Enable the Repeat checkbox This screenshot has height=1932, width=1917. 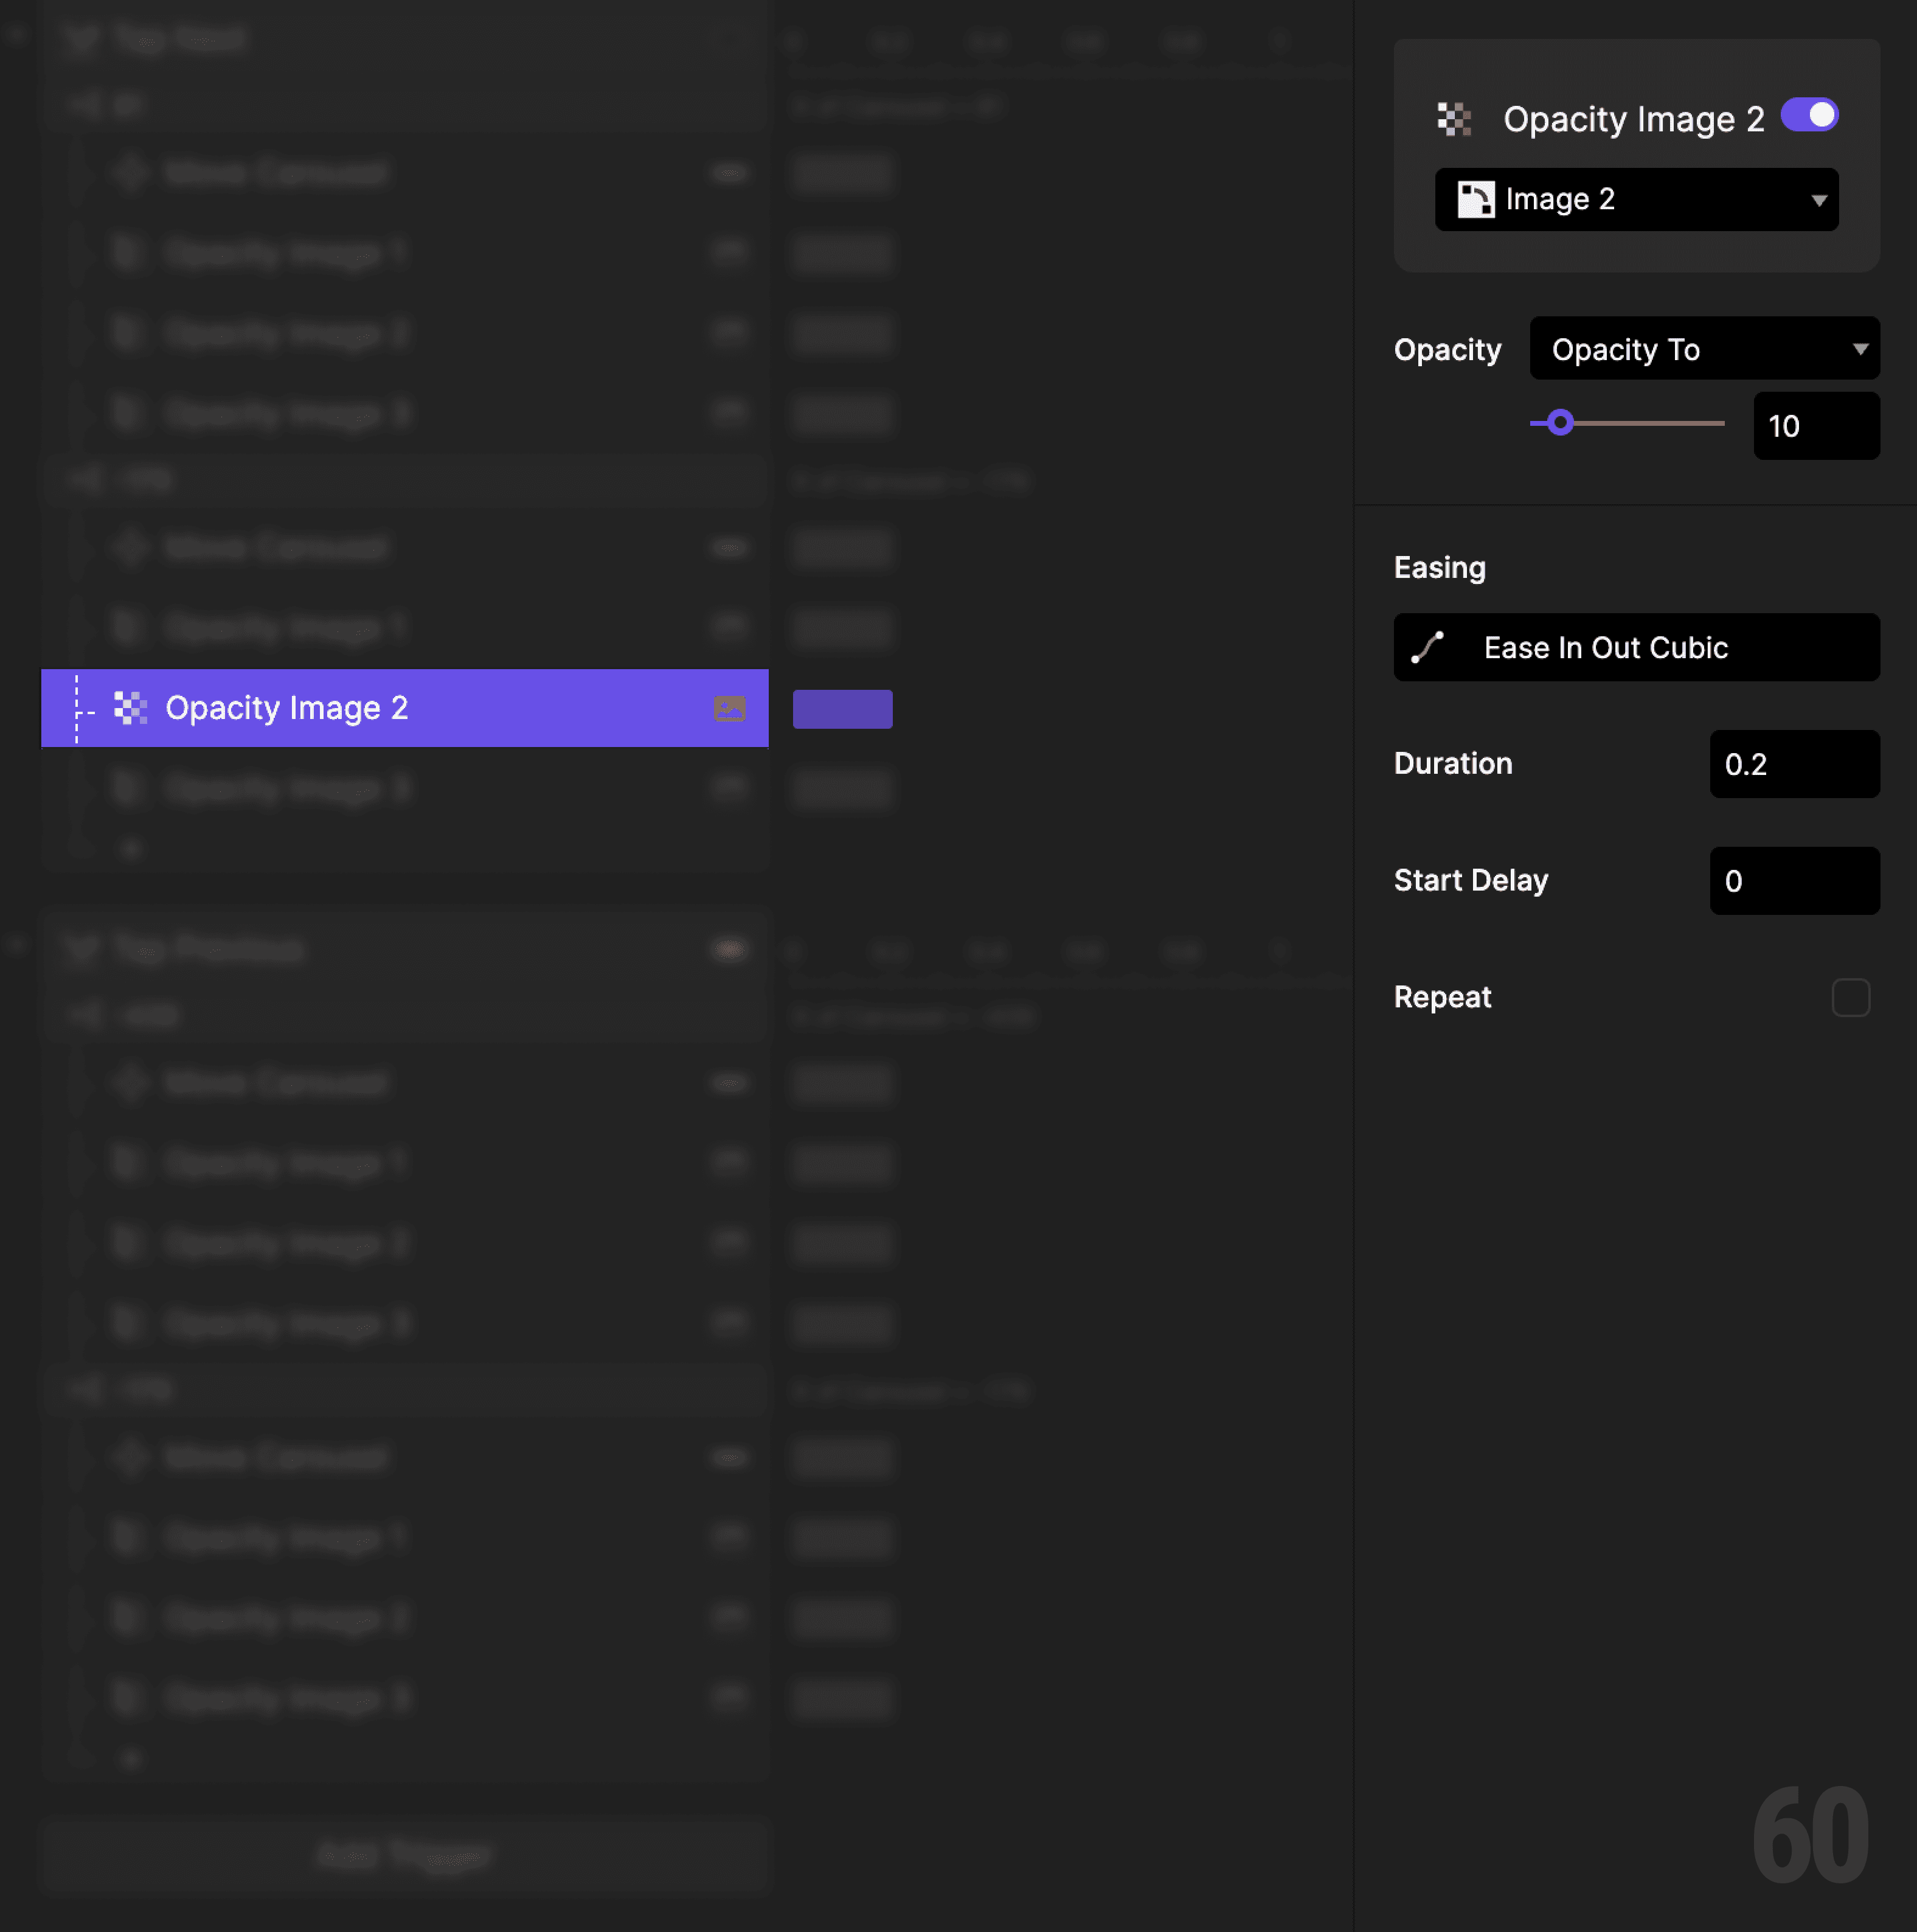click(1851, 997)
